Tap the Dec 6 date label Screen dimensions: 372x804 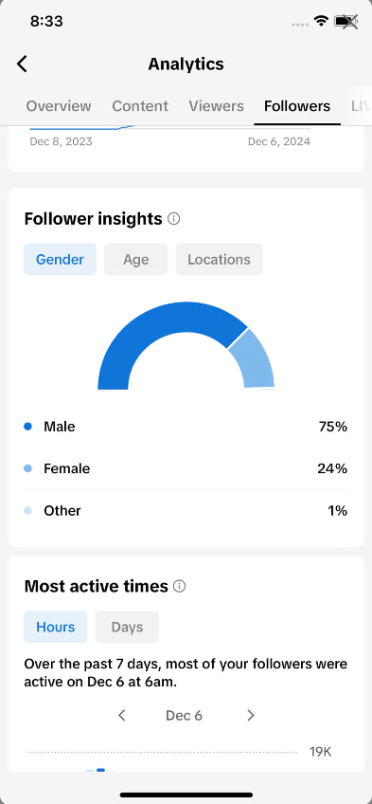tap(184, 715)
